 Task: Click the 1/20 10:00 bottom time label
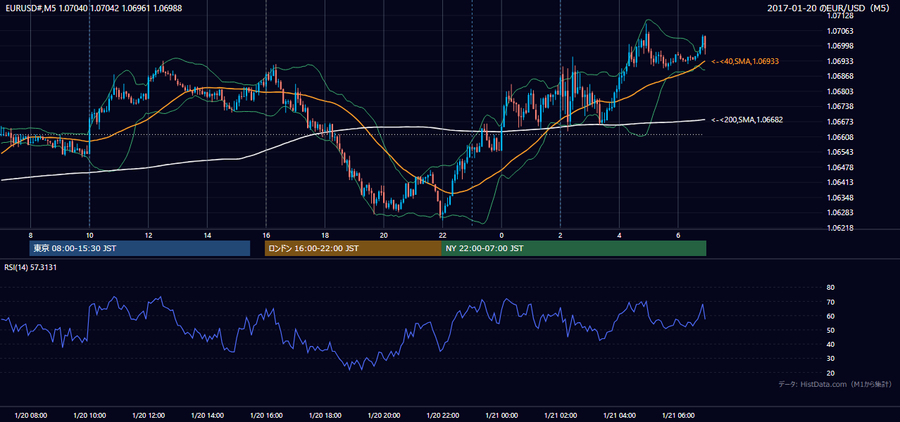click(x=89, y=416)
